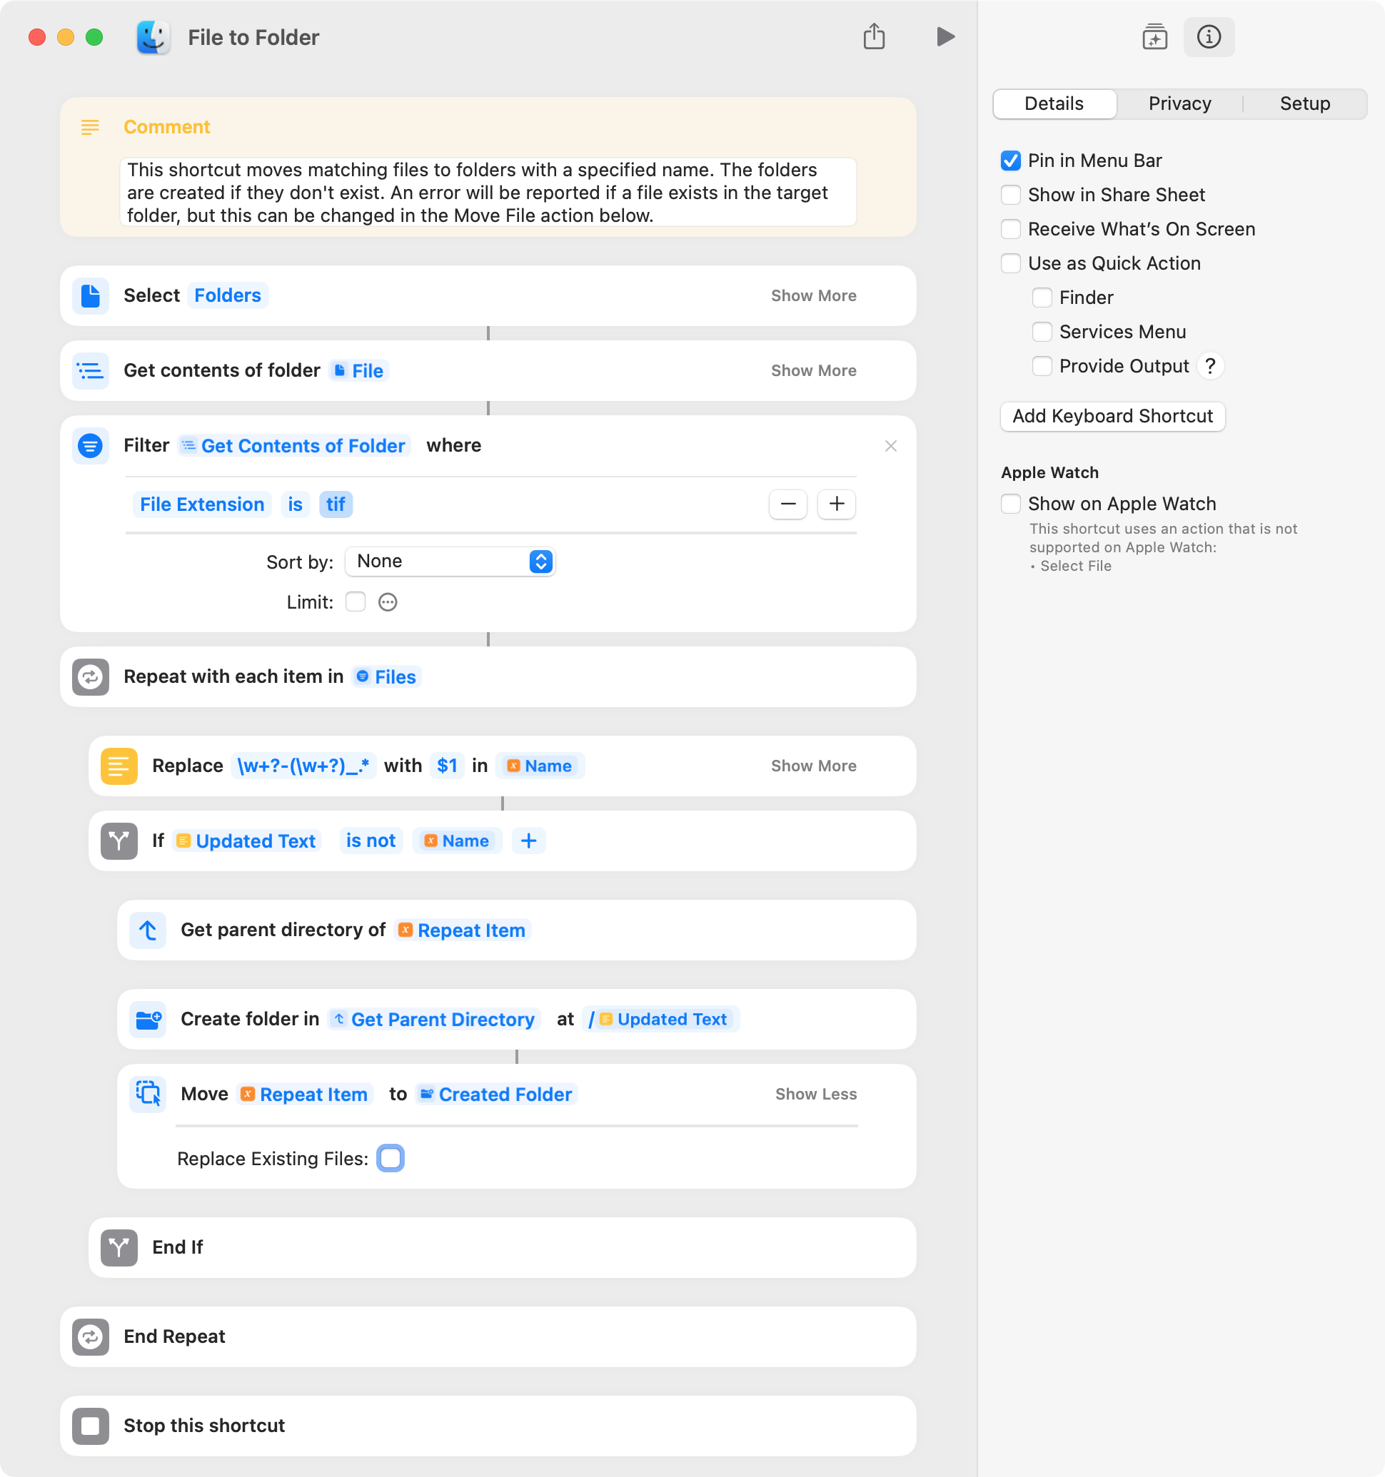The image size is (1385, 1477).
Task: Run the shortcut with play button
Action: (945, 36)
